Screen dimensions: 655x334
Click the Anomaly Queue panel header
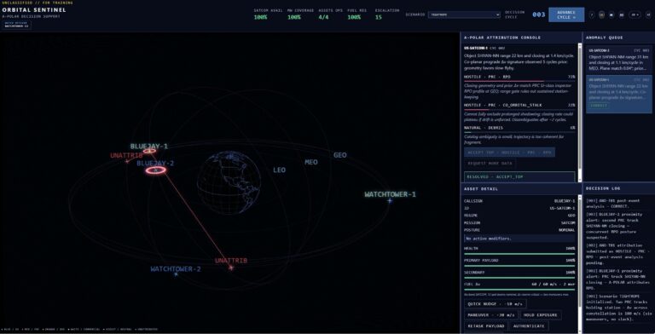618,37
